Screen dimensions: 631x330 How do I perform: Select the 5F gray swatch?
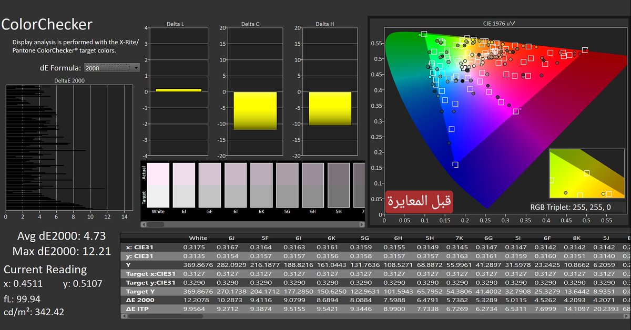209,184
